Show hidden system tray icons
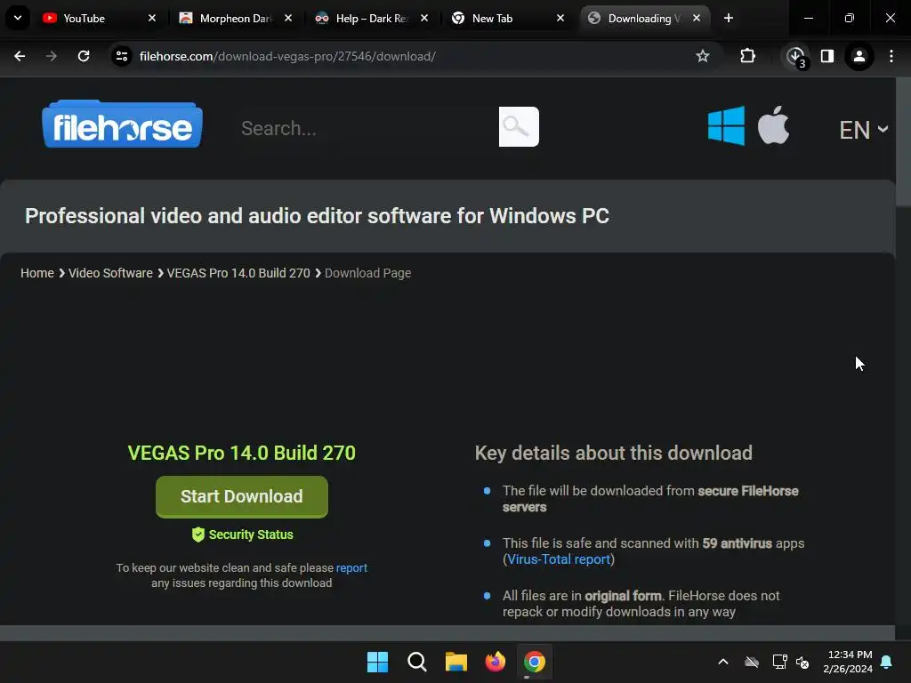Image resolution: width=911 pixels, height=683 pixels. (x=723, y=662)
